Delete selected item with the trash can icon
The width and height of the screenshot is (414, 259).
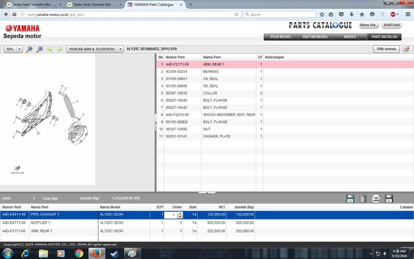[x=363, y=198]
